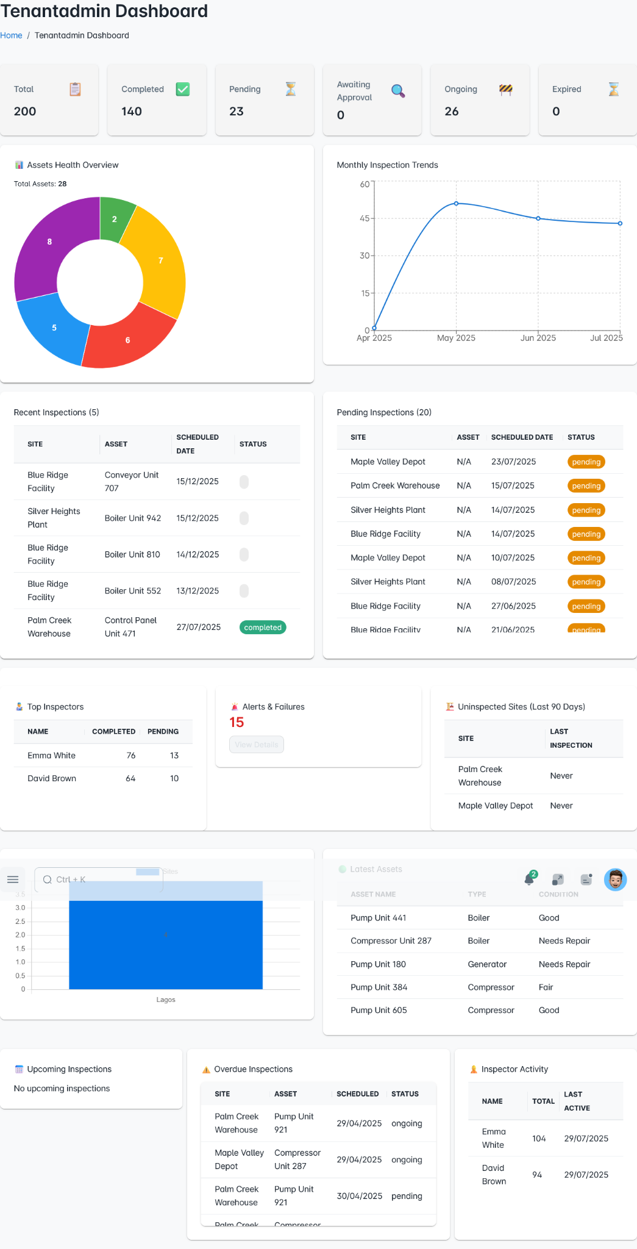Click the Home breadcrumb link
This screenshot has height=1249, width=637.
coord(11,35)
